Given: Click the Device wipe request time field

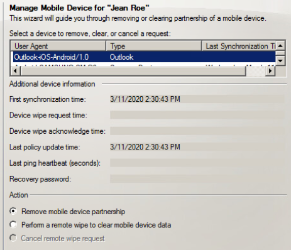Looking at the screenshot, I should tap(197, 115).
